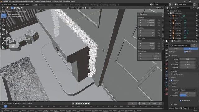Select the Transform tool
Screen dimensions: 199x112
click(3, 38)
